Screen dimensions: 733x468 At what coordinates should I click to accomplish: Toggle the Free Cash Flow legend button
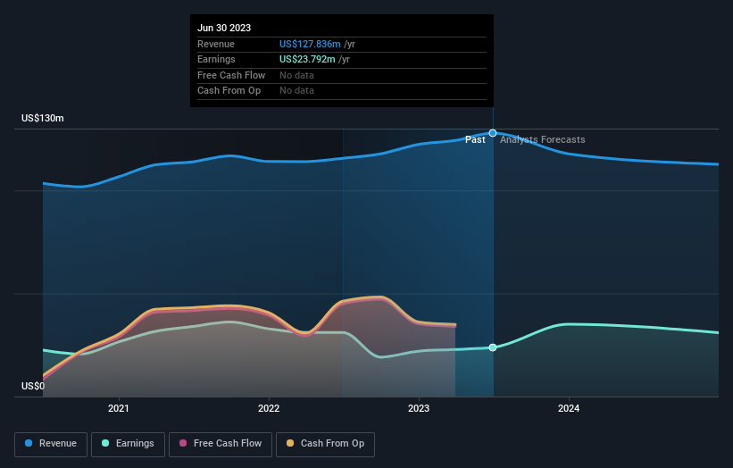[221, 444]
